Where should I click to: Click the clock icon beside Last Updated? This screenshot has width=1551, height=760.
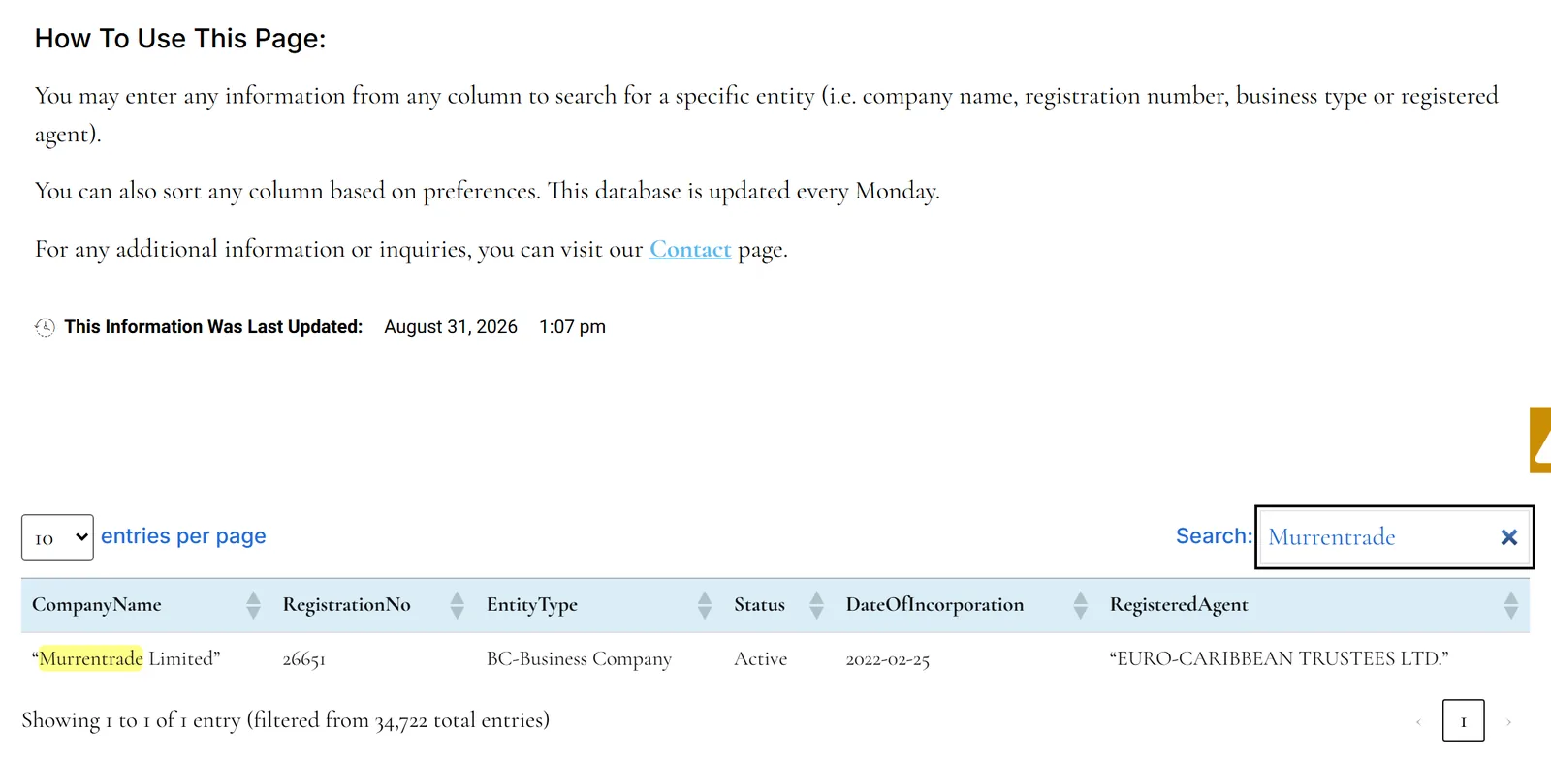(x=45, y=327)
